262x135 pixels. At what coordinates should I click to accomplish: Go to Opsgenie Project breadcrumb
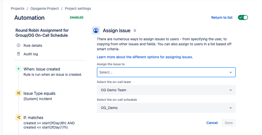(x=45, y=8)
